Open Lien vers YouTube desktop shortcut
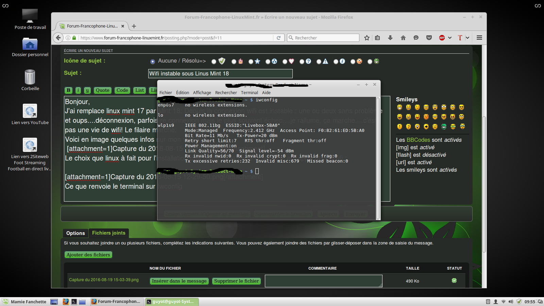The width and height of the screenshot is (544, 306). click(30, 114)
